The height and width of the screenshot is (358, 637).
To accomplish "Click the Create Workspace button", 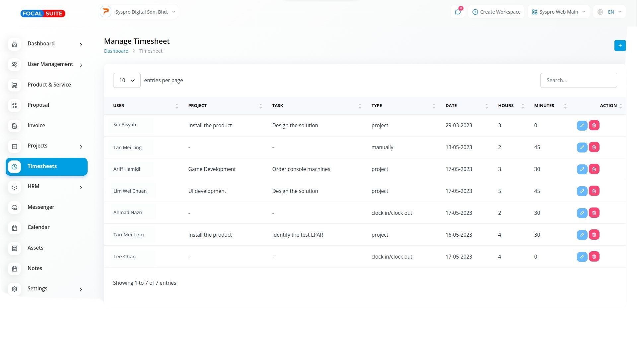I will click(496, 12).
